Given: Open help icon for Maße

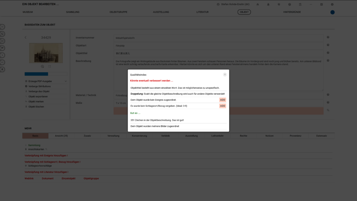Looking at the screenshot, I should (328, 102).
